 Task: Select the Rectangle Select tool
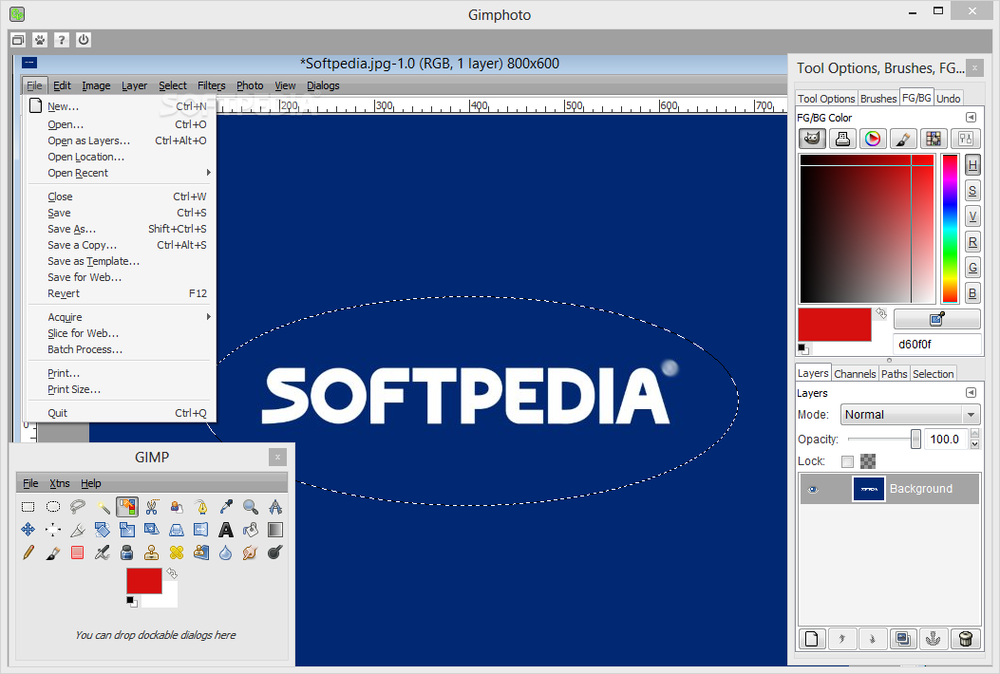28,507
